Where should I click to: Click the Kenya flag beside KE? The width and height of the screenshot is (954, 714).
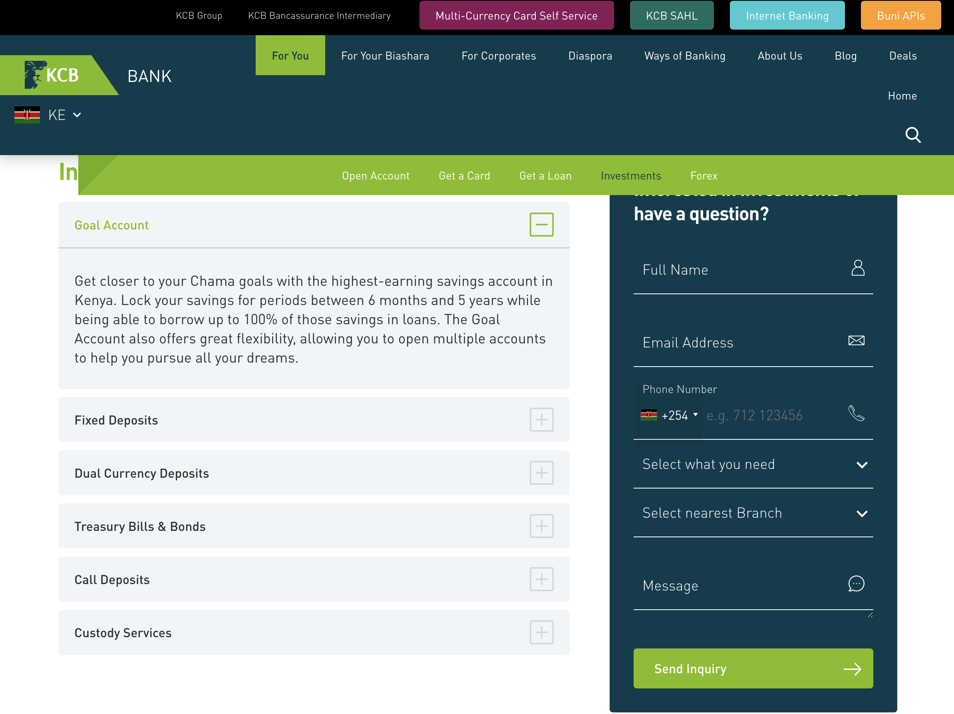(x=27, y=115)
